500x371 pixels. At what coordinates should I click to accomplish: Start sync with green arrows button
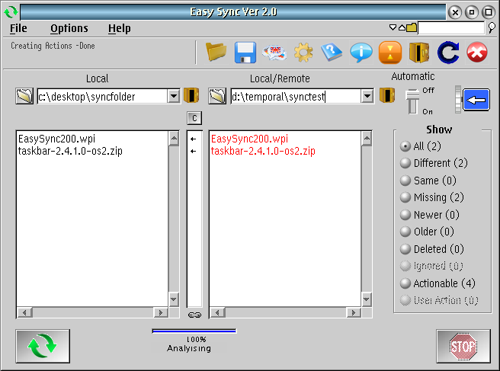[43, 346]
